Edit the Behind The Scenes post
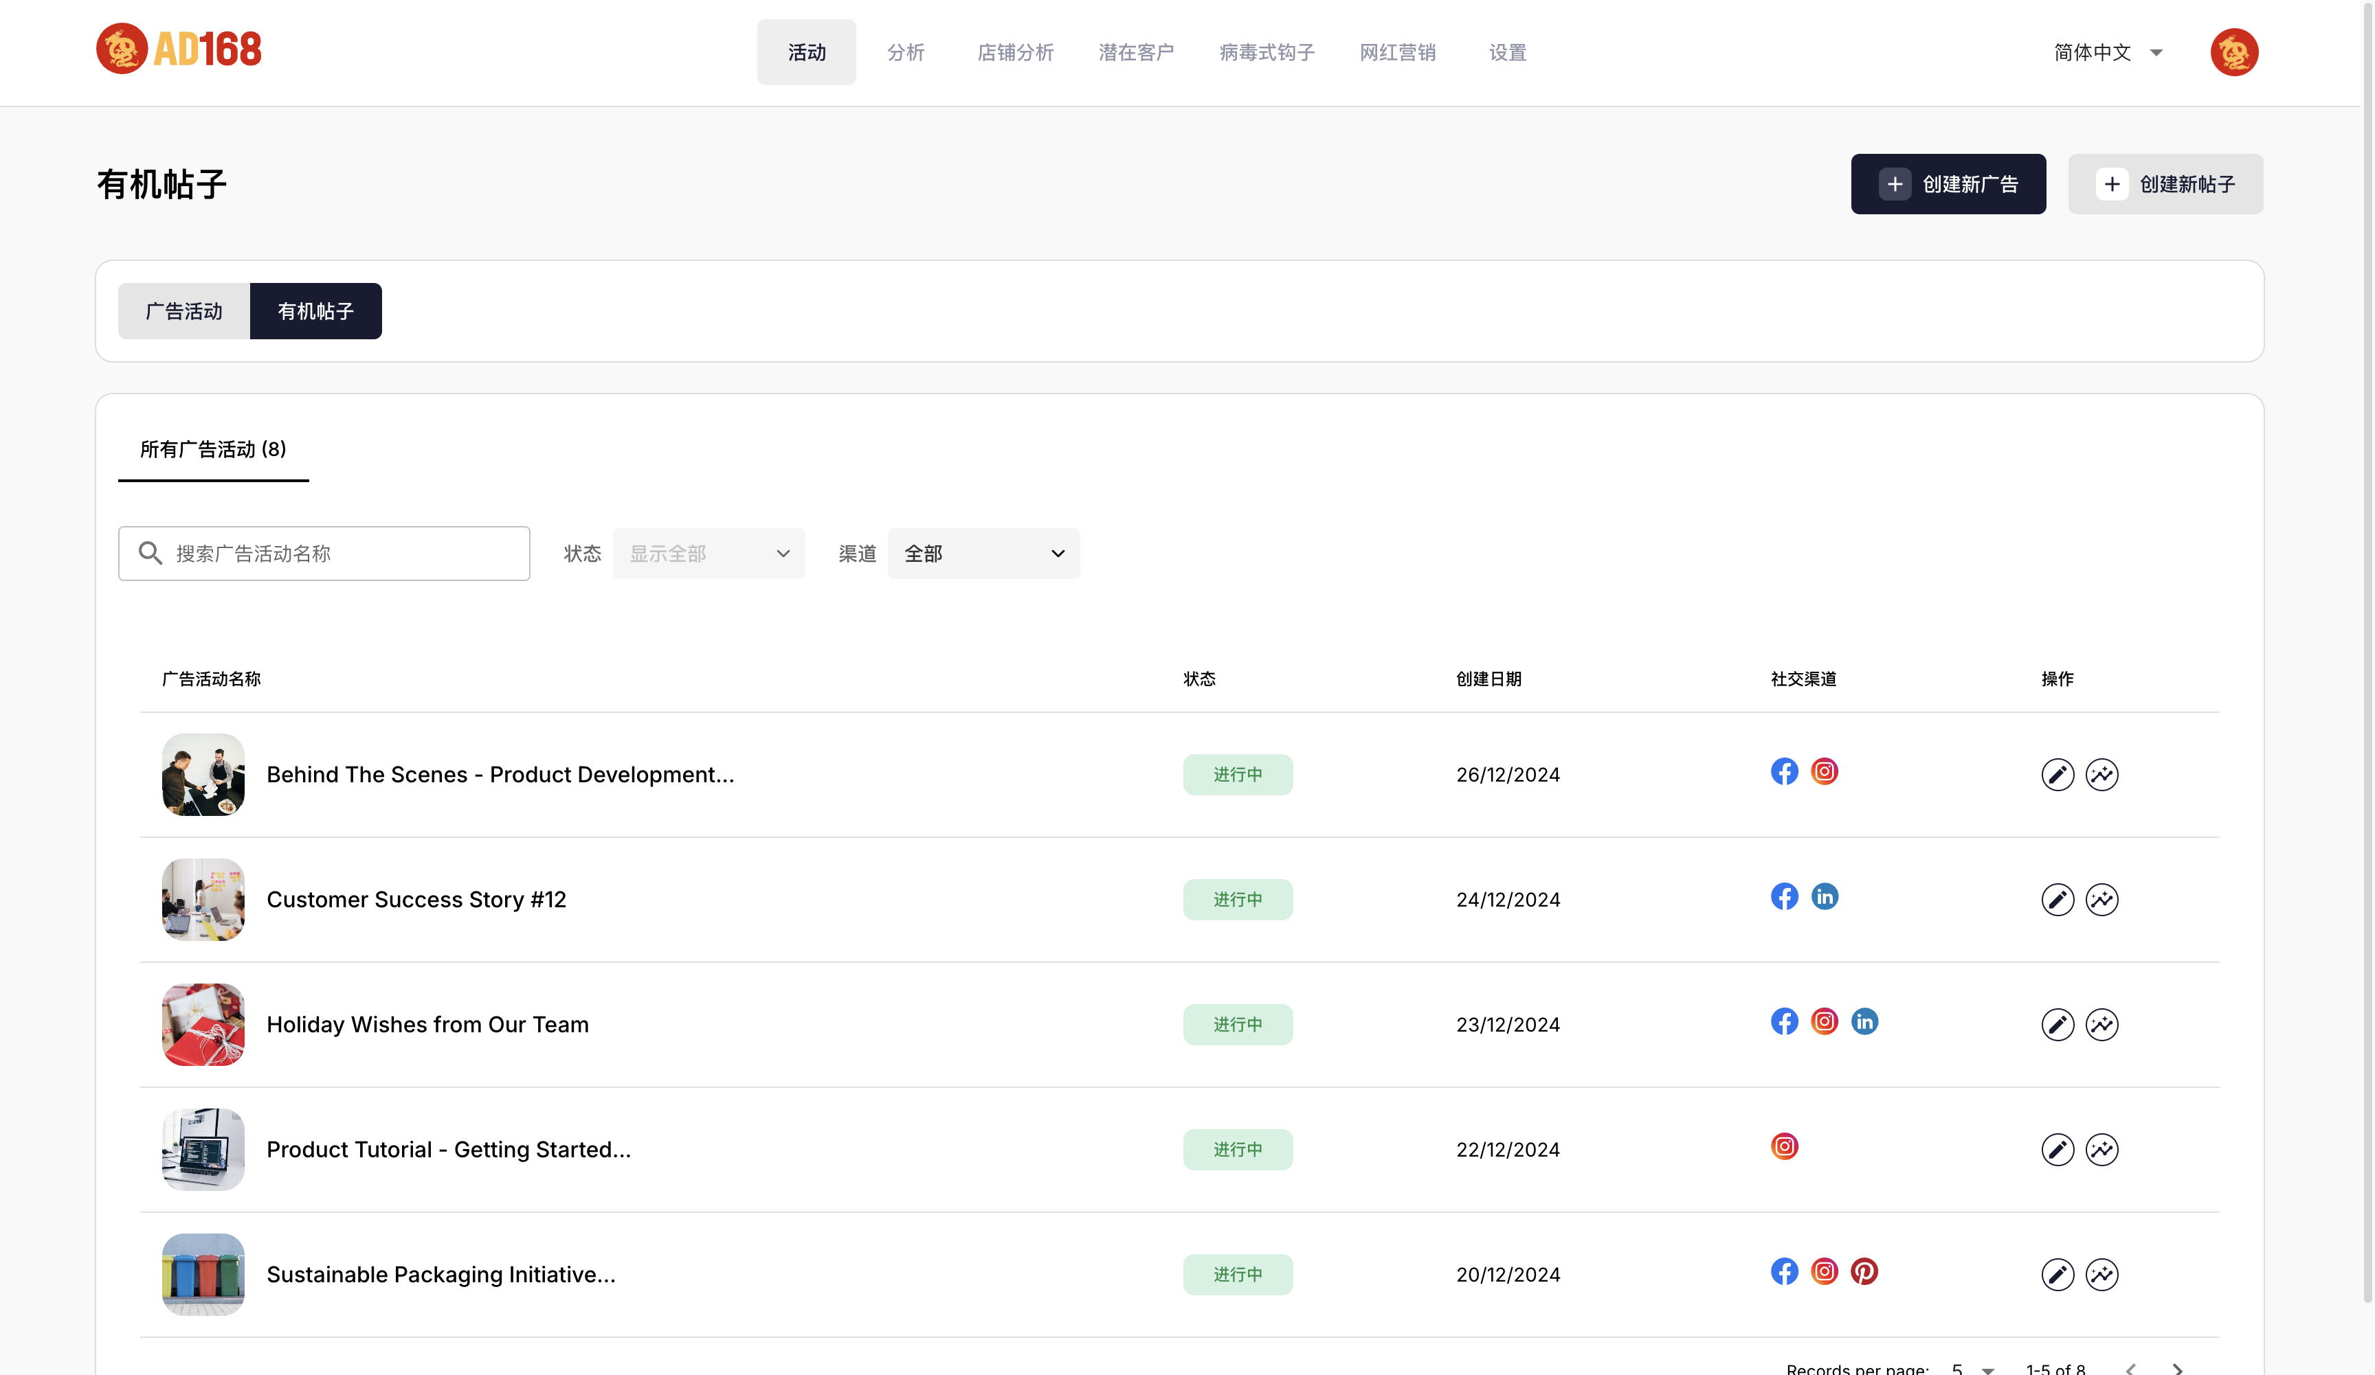 click(2058, 774)
